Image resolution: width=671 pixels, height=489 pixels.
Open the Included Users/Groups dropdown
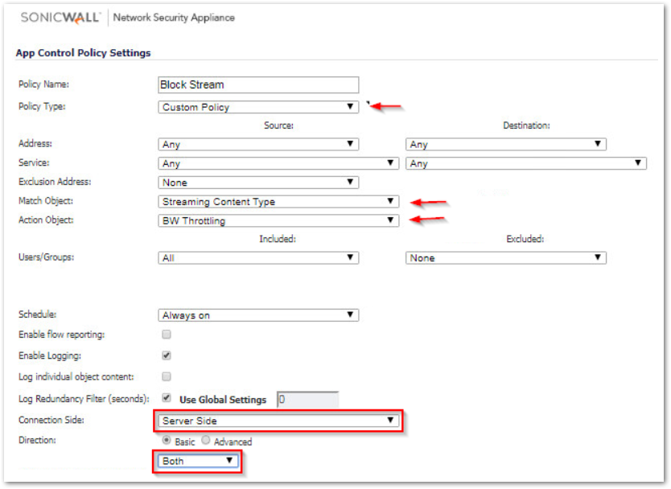coord(258,258)
